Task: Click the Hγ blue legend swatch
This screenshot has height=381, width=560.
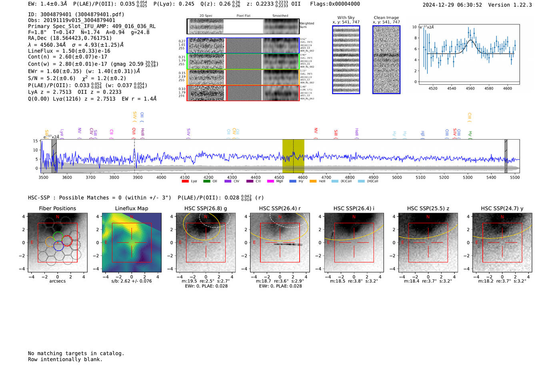Action: [293, 181]
